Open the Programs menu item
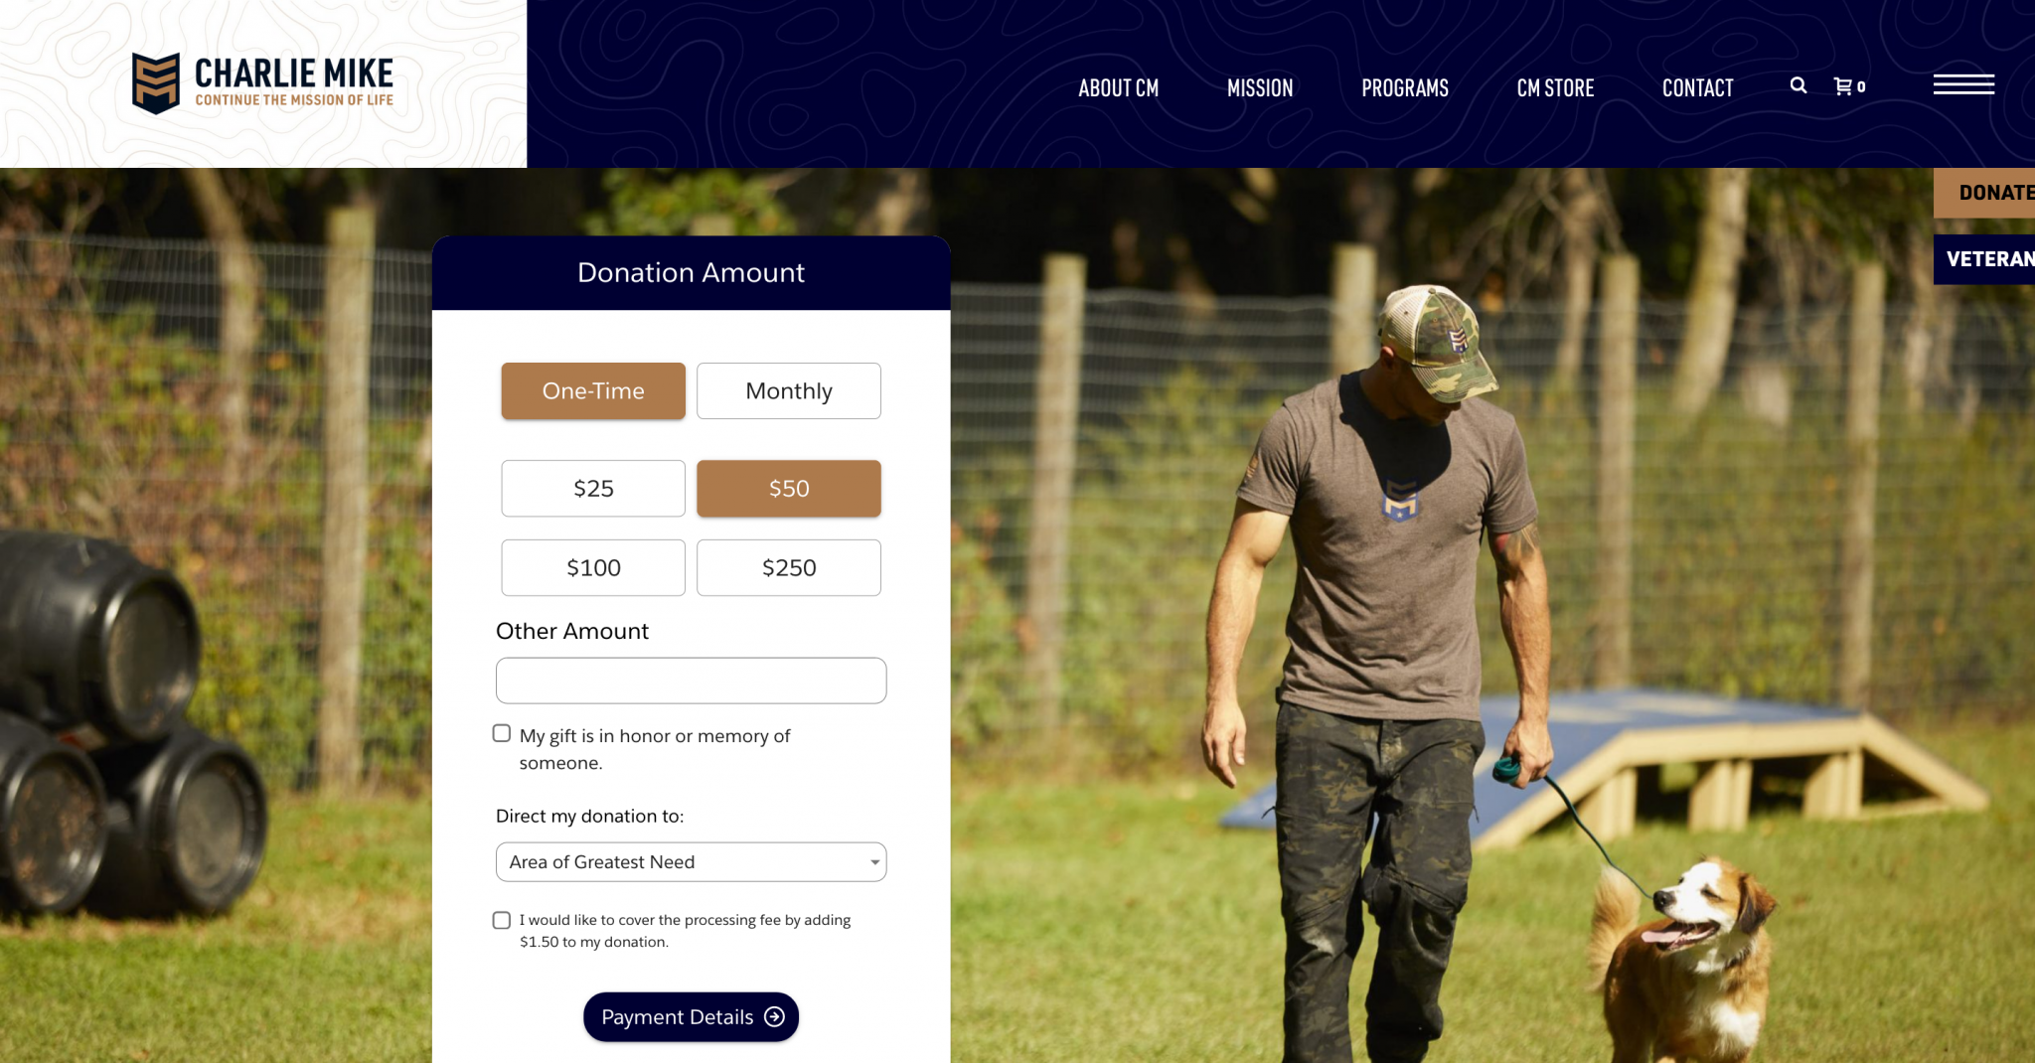The height and width of the screenshot is (1063, 2035). tap(1405, 88)
